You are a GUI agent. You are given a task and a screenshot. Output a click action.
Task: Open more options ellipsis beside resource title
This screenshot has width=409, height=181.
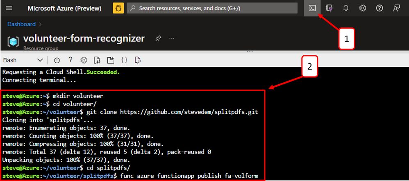pyautogui.click(x=171, y=38)
